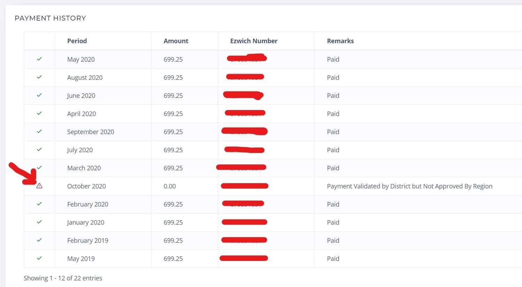Sort by the Amount column header

click(x=176, y=41)
